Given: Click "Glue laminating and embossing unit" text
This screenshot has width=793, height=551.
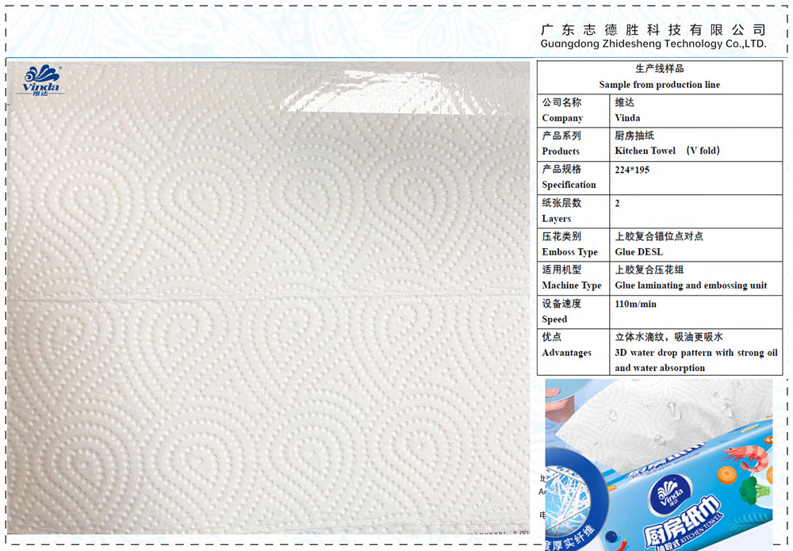Looking at the screenshot, I should pos(691,285).
